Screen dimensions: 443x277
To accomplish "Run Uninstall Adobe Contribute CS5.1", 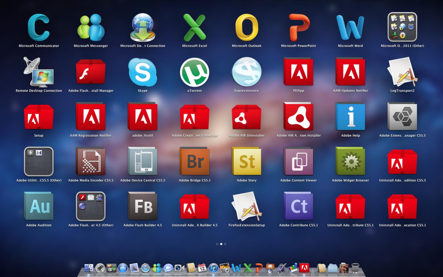I will click(x=350, y=207).
